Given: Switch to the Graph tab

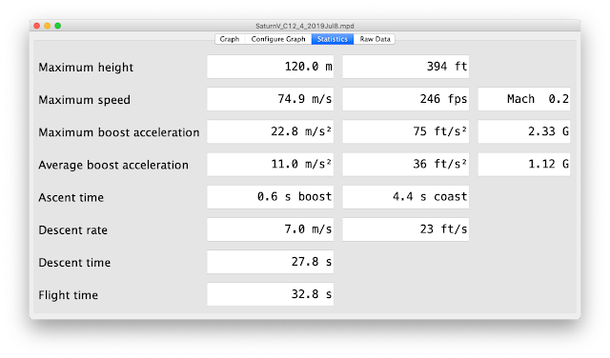Looking at the screenshot, I should click(x=230, y=39).
